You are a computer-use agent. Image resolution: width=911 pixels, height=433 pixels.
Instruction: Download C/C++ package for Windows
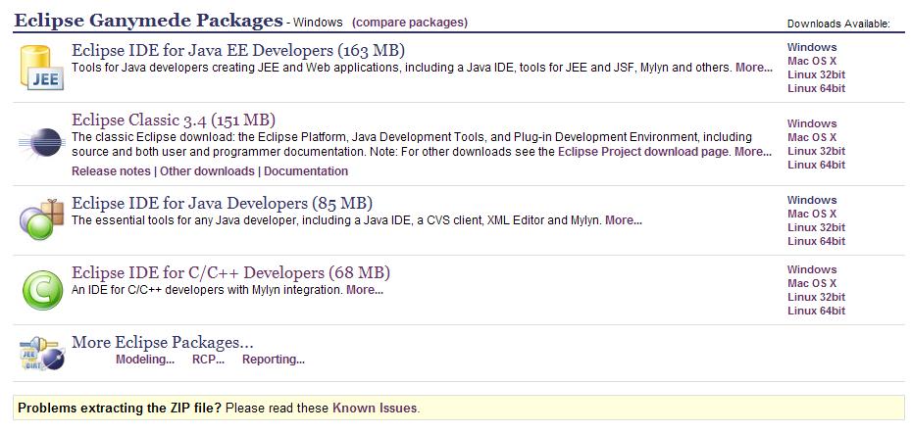[x=812, y=269]
